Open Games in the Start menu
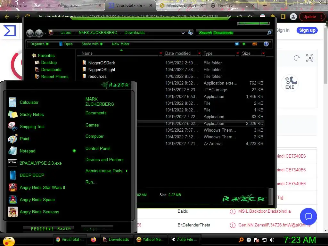328x246 pixels. click(x=92, y=125)
